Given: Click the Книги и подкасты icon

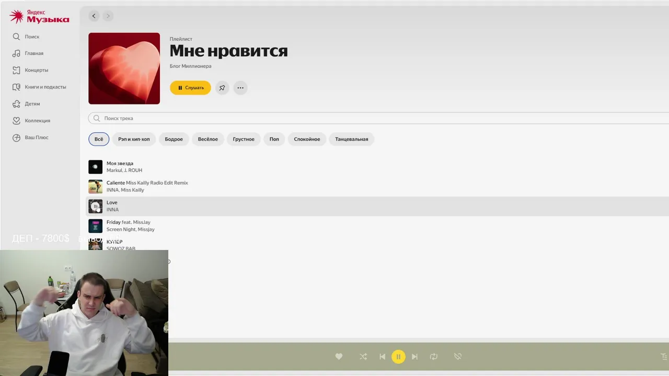Looking at the screenshot, I should (16, 87).
